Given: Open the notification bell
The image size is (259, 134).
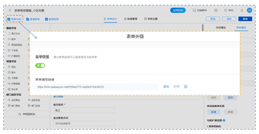Looking at the screenshot, I should pyautogui.click(x=242, y=10).
